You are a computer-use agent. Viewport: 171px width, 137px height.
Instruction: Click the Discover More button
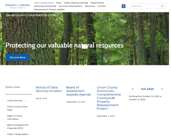tap(17, 57)
